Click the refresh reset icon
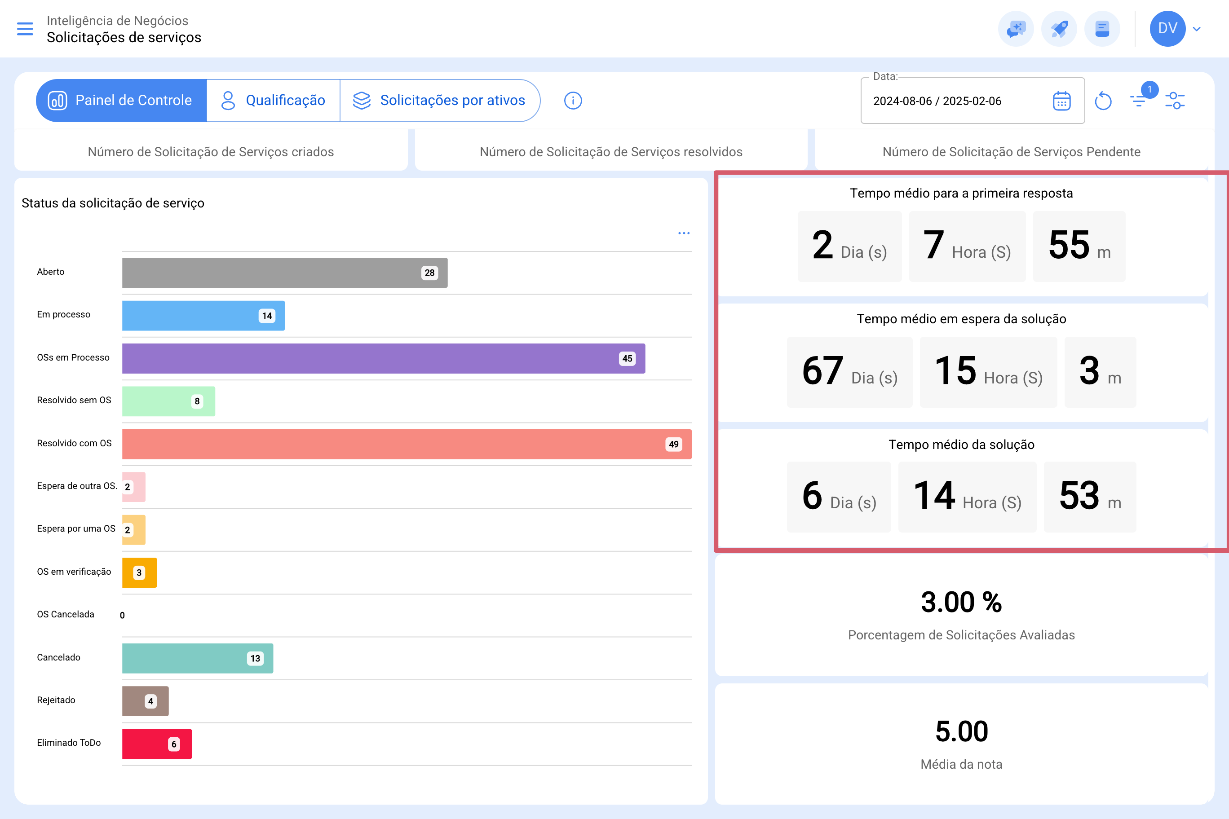The image size is (1229, 819). 1103,101
